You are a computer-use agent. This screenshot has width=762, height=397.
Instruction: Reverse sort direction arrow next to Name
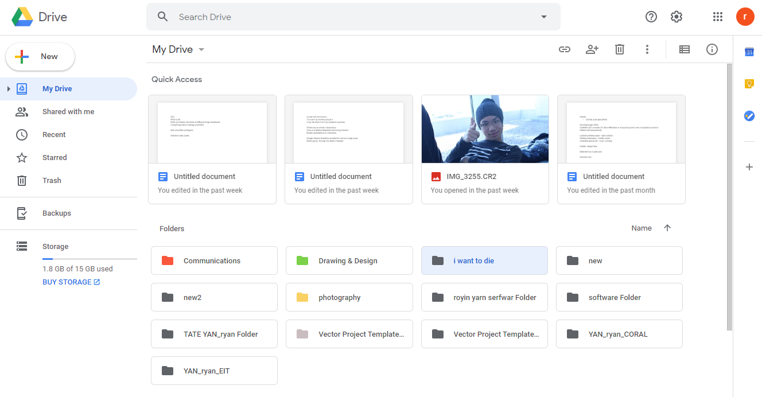[667, 228]
